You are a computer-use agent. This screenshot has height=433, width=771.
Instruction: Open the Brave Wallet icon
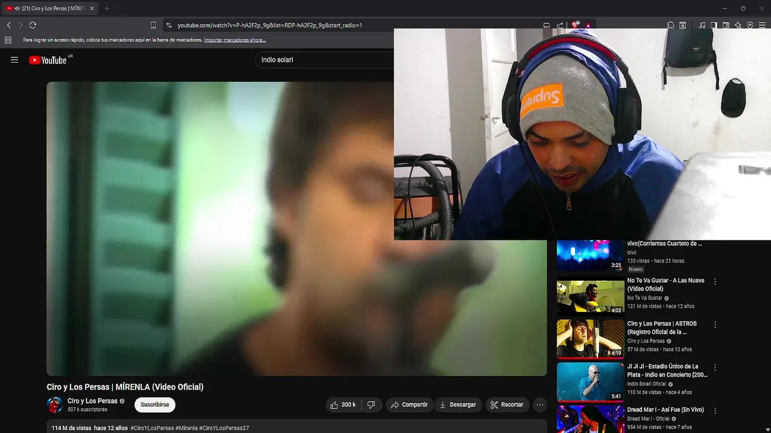pyautogui.click(x=726, y=25)
